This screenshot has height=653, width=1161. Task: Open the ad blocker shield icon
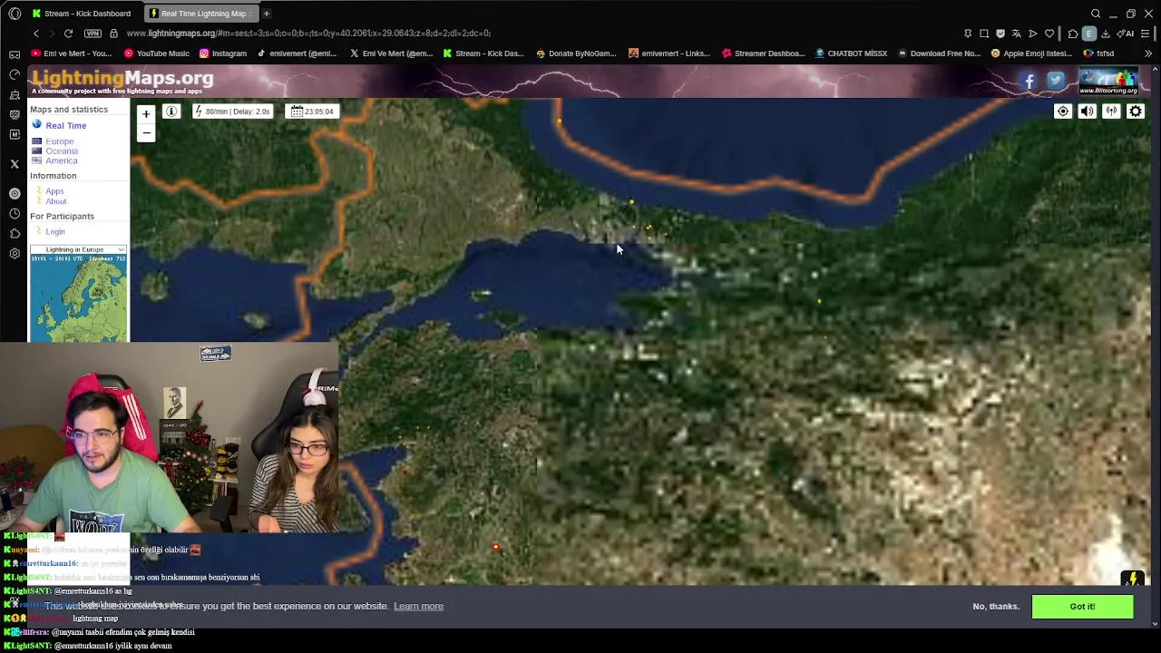coord(1000,34)
